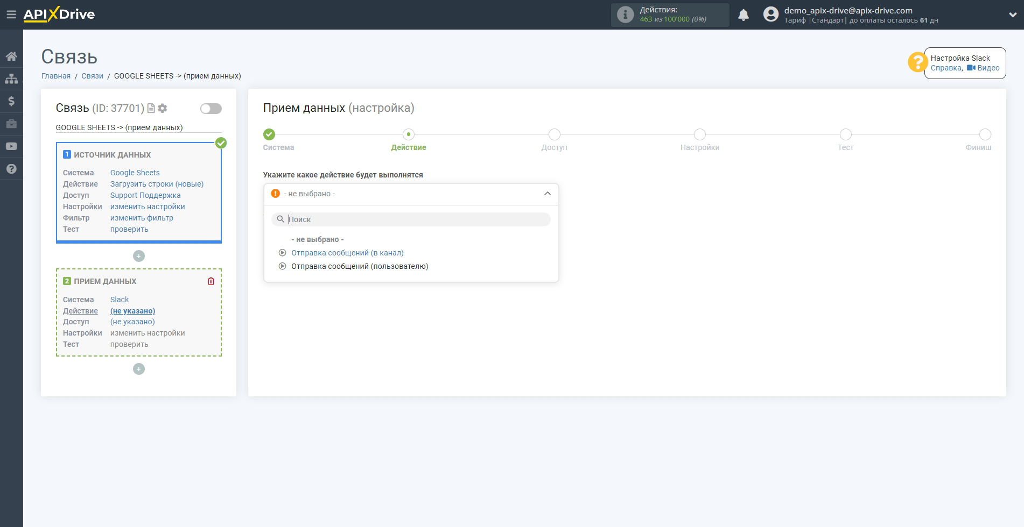Go to the 'Действие' step
The width and height of the screenshot is (1024, 527).
(409, 134)
